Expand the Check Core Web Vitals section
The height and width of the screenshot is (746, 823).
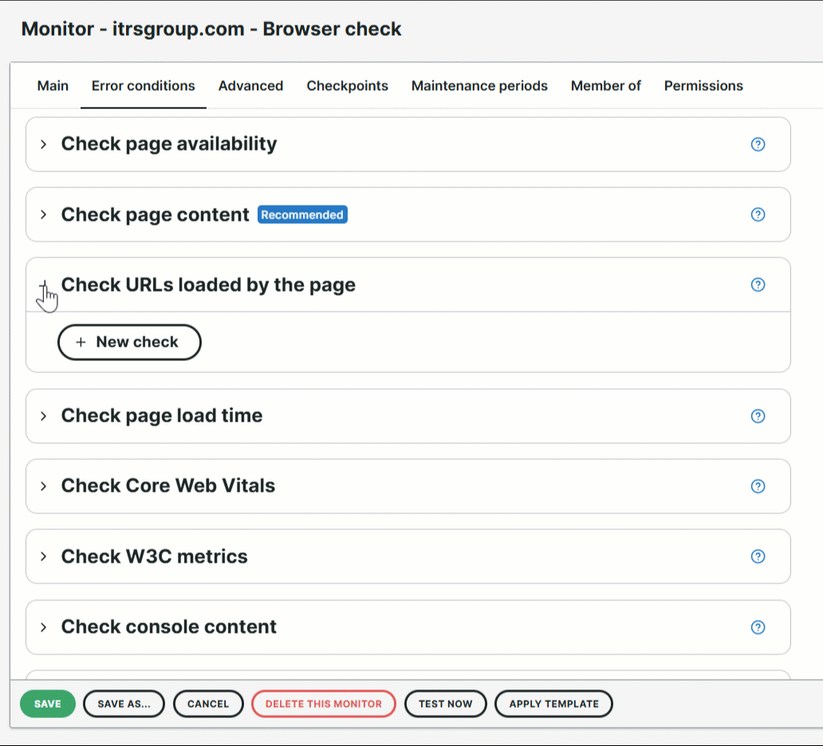pyautogui.click(x=44, y=486)
